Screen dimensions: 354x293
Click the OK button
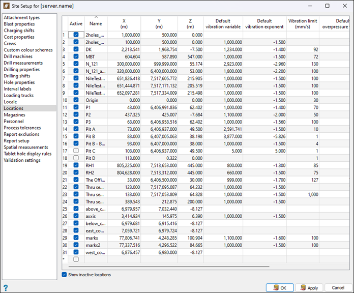pyautogui.click(x=279, y=287)
